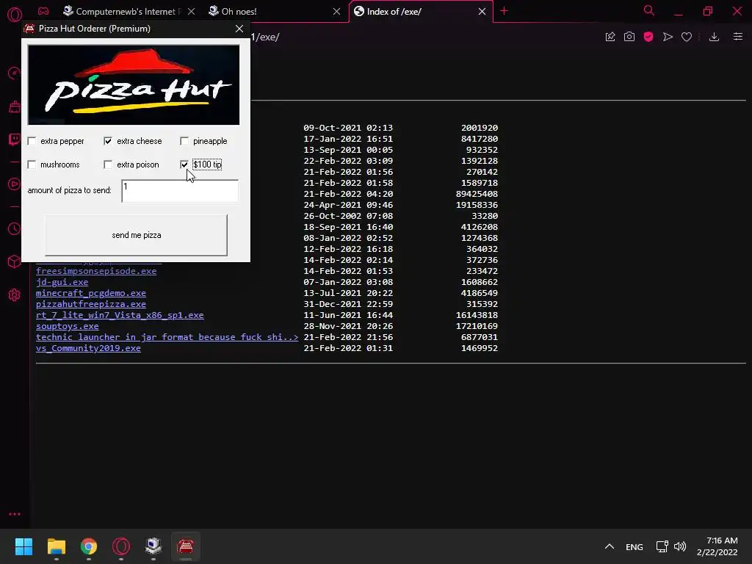Image resolution: width=752 pixels, height=564 pixels.
Task: Click the Pizza Hut logo image
Action: pyautogui.click(x=134, y=85)
